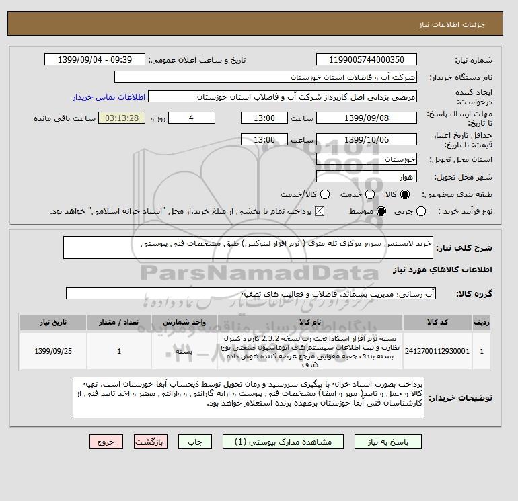
Task: Click the واحد شمارش column header
Action: point(184,322)
